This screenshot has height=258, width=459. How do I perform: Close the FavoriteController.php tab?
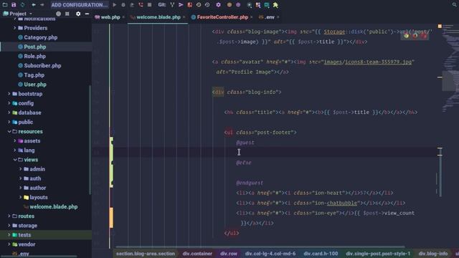point(252,17)
